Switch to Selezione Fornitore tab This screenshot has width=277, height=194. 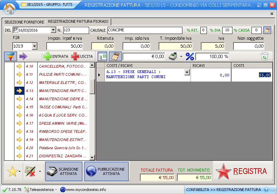pyautogui.click(x=24, y=22)
